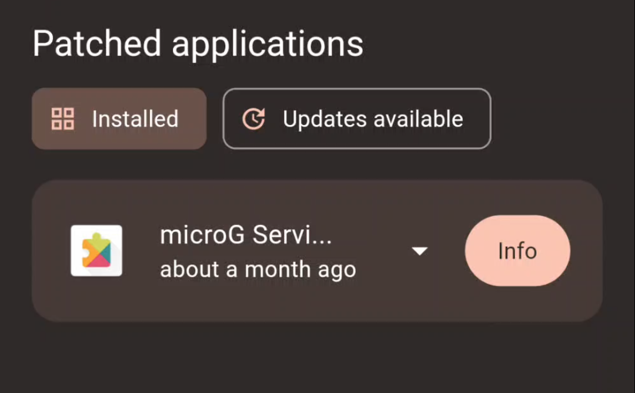The image size is (635, 393).
Task: Collapse the patched app entry via its chevron
Action: tap(420, 250)
